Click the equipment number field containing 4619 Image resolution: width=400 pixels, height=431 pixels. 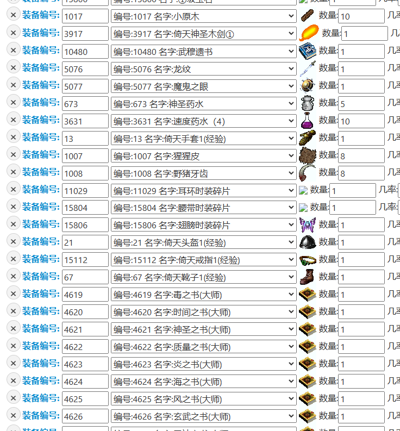click(x=85, y=295)
